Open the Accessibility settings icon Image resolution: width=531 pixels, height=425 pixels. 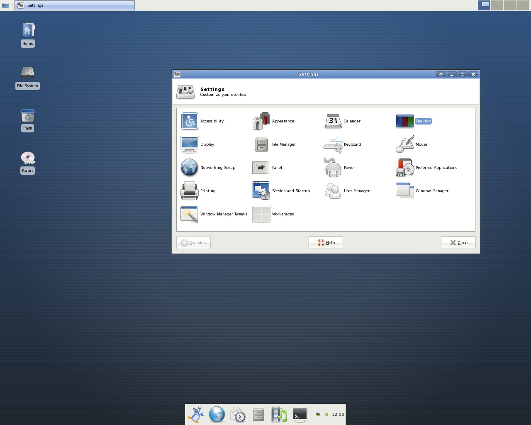(190, 121)
